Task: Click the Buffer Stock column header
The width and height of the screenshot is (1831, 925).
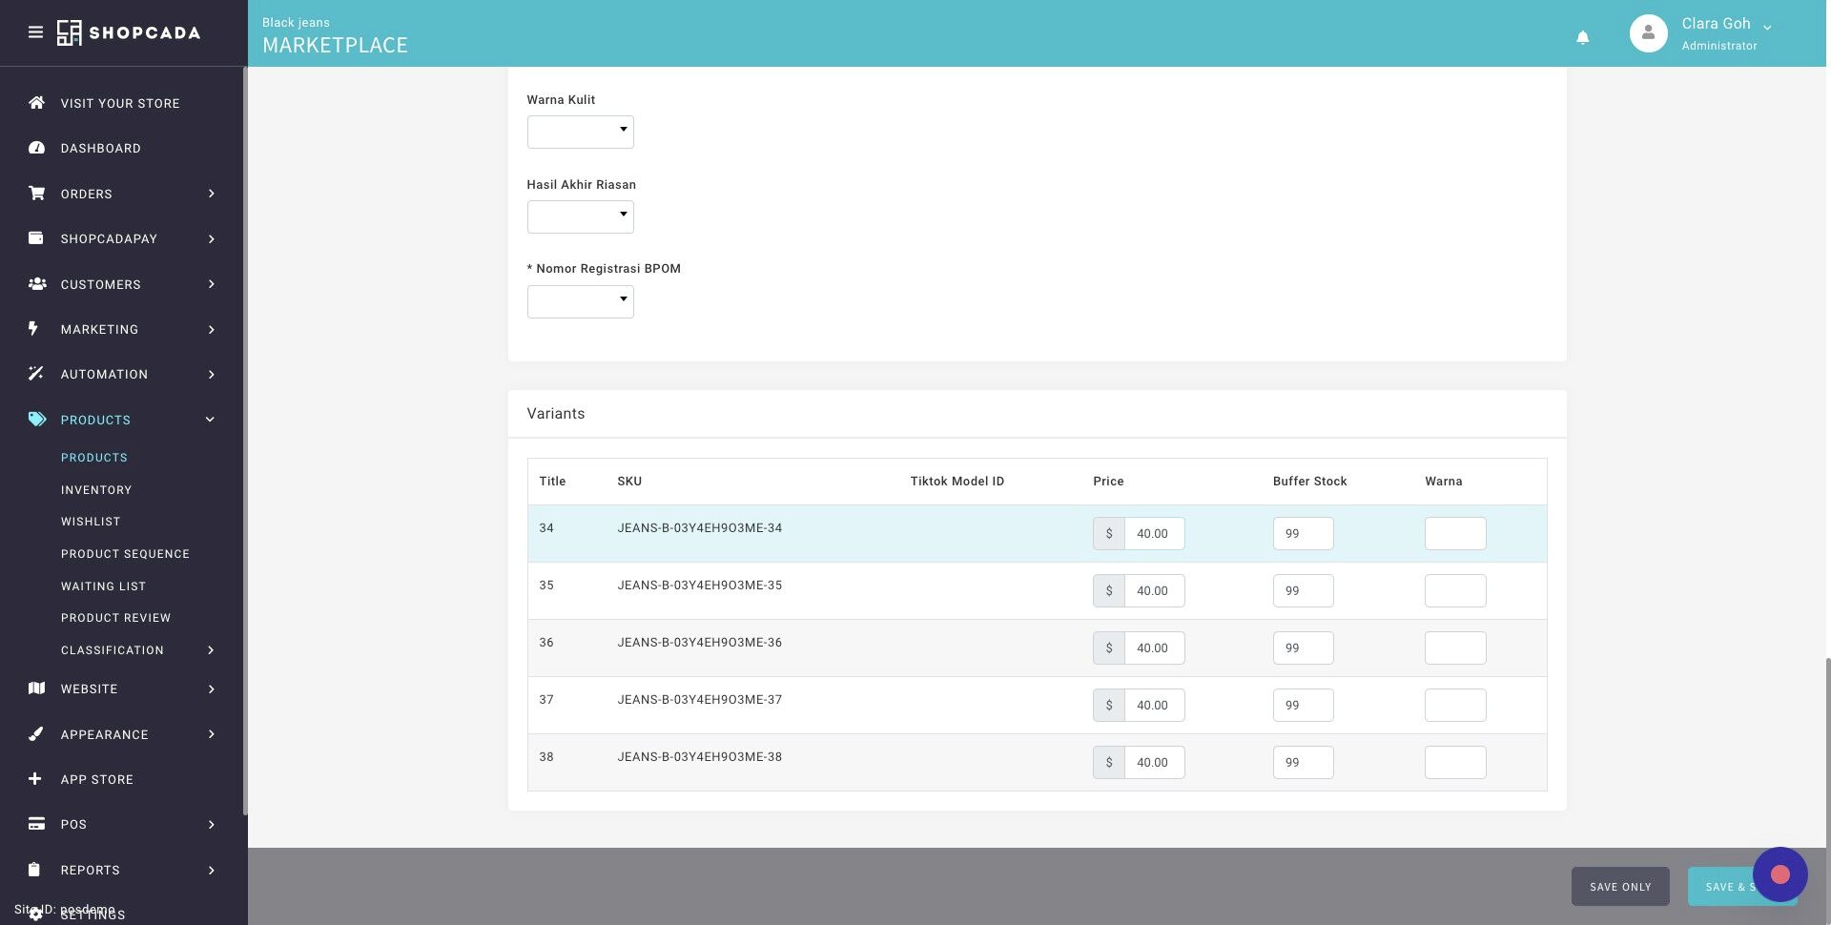Action: (x=1309, y=482)
